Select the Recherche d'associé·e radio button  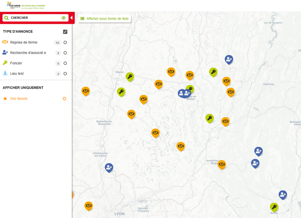coord(65,53)
